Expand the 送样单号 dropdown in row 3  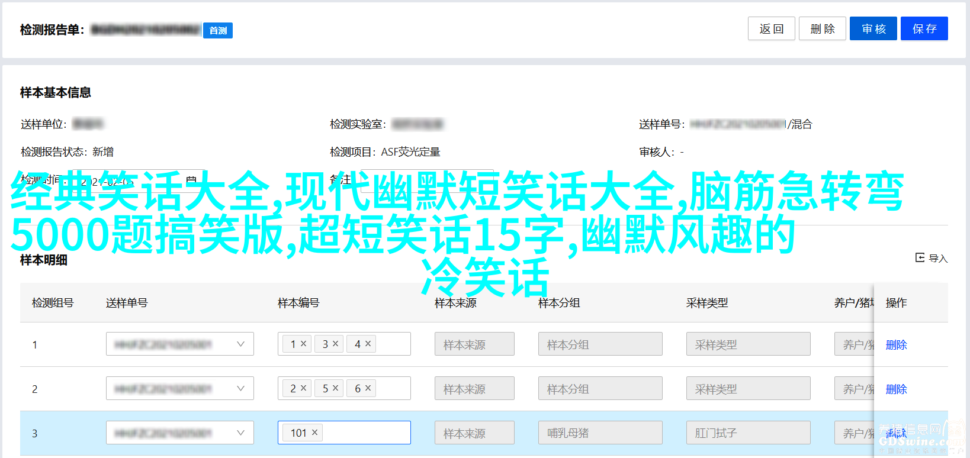point(240,433)
